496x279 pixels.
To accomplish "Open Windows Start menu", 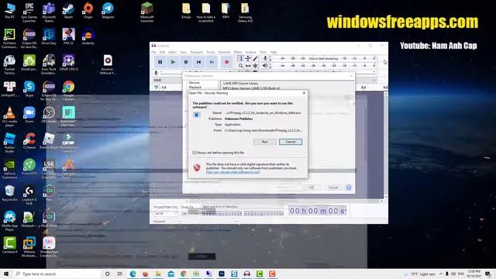I will pyautogui.click(x=6, y=274).
